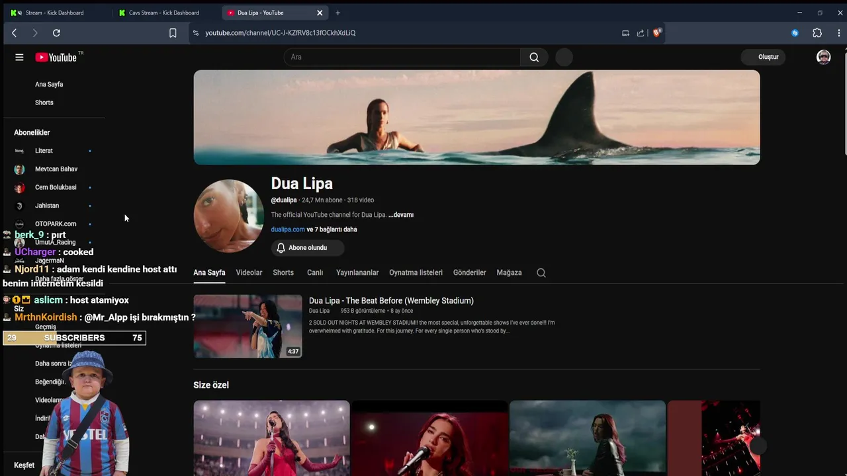Click the browser address bar URL
Image resolution: width=847 pixels, height=476 pixels.
[280, 32]
